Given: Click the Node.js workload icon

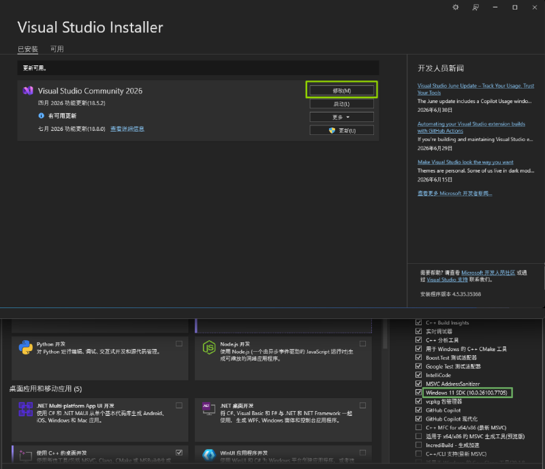Looking at the screenshot, I should (209, 348).
